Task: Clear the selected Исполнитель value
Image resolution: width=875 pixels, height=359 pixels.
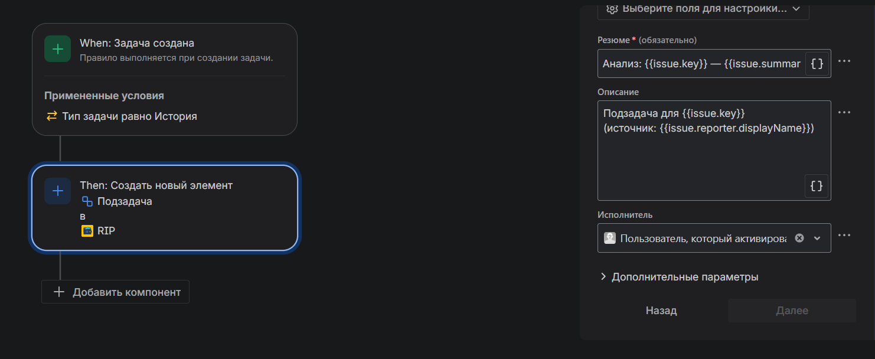Action: click(x=799, y=238)
